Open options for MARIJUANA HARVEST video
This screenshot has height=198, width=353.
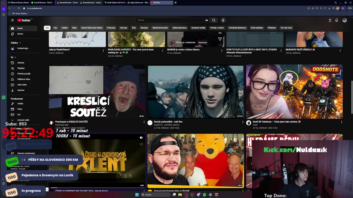tap(162, 51)
